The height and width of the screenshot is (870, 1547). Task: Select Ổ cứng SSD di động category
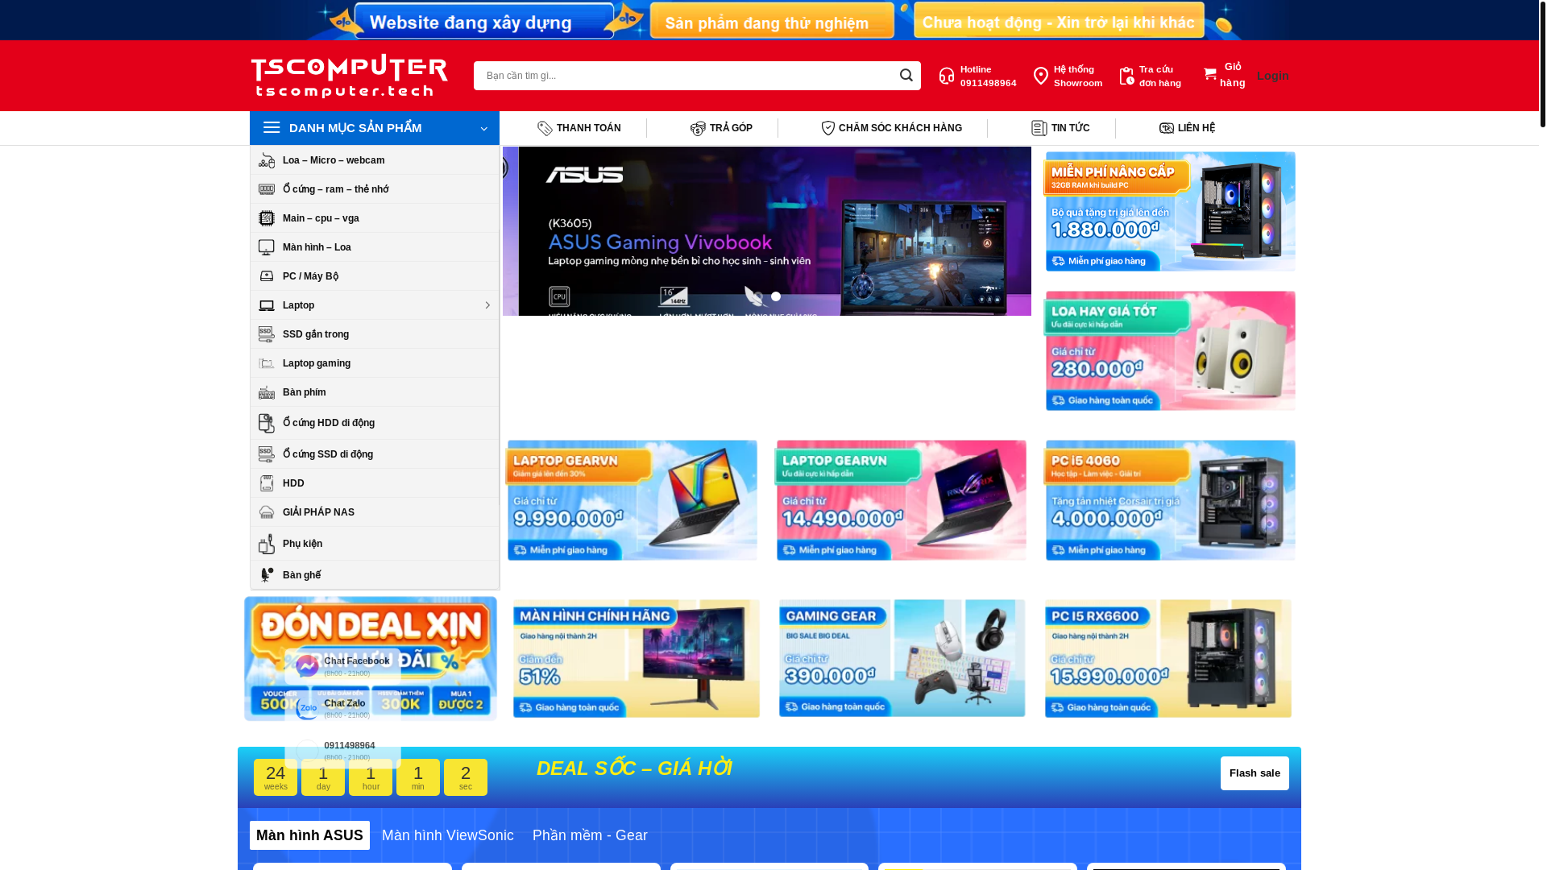pos(375,454)
